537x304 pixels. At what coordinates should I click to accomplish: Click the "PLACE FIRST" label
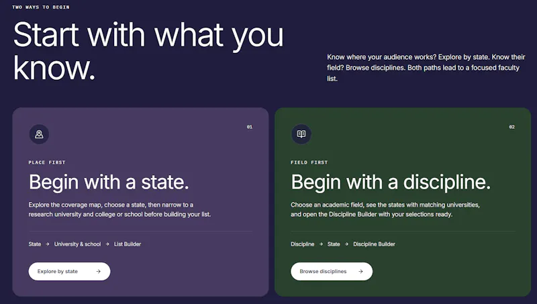47,162
